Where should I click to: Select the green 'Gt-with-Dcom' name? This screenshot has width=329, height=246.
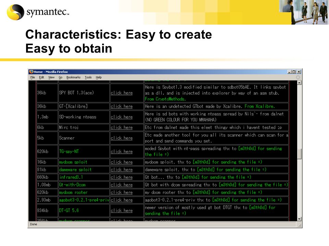72,185
